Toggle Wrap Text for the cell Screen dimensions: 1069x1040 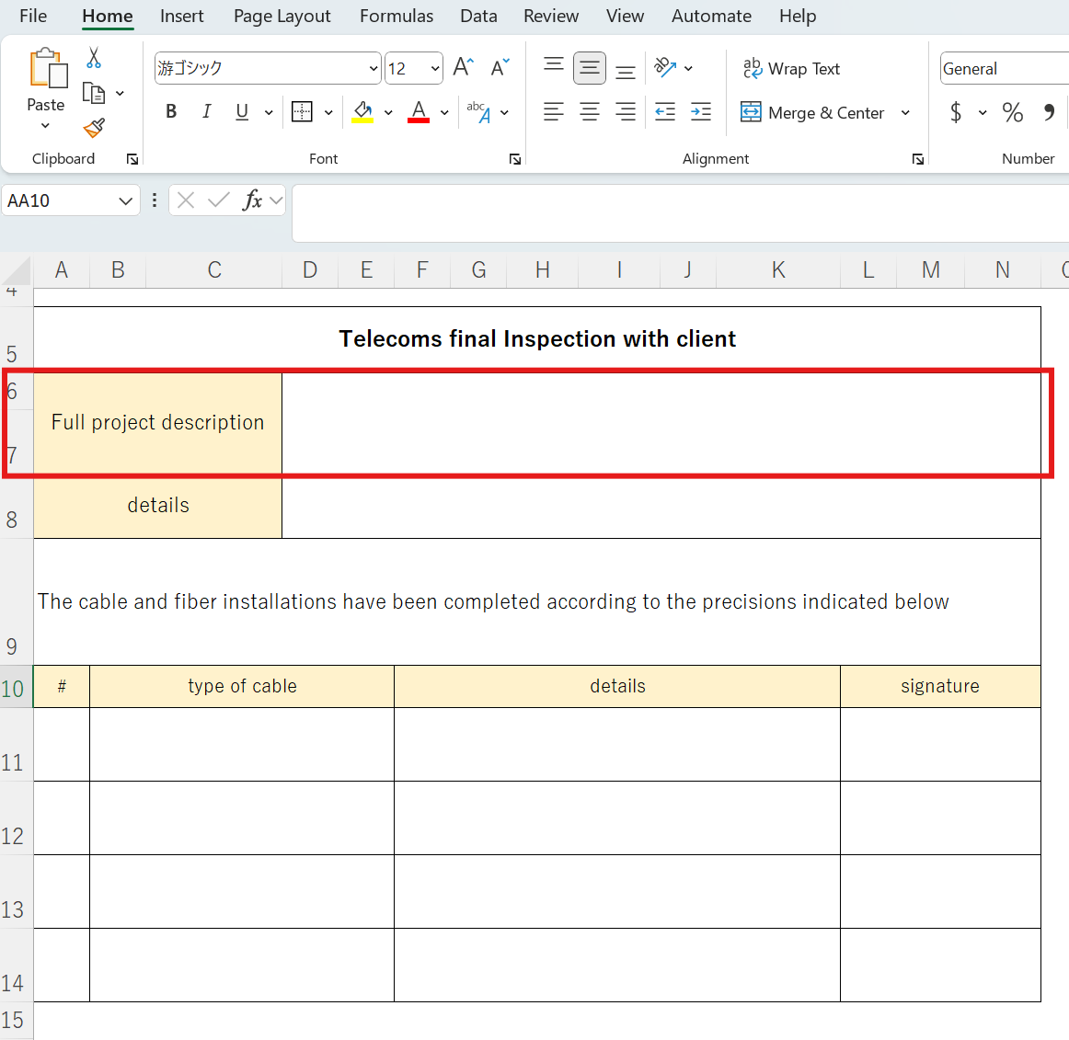pyautogui.click(x=792, y=69)
